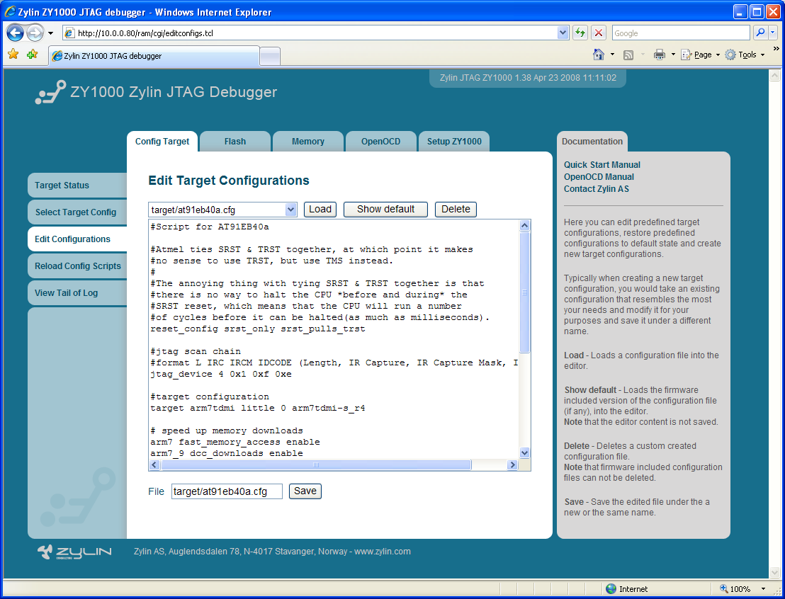The image size is (785, 599).
Task: Open Target Status in the sidebar
Action: tap(77, 186)
